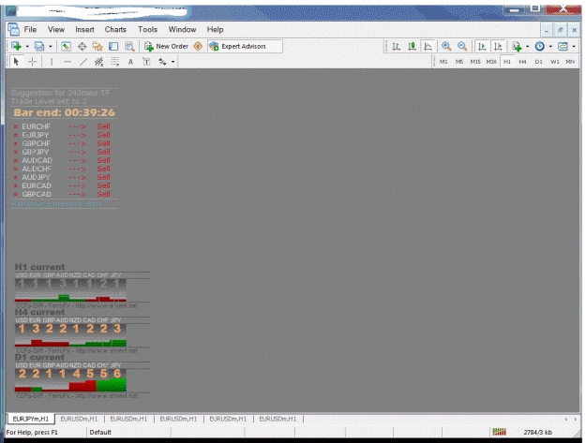Draw a horizontal line

tap(68, 62)
